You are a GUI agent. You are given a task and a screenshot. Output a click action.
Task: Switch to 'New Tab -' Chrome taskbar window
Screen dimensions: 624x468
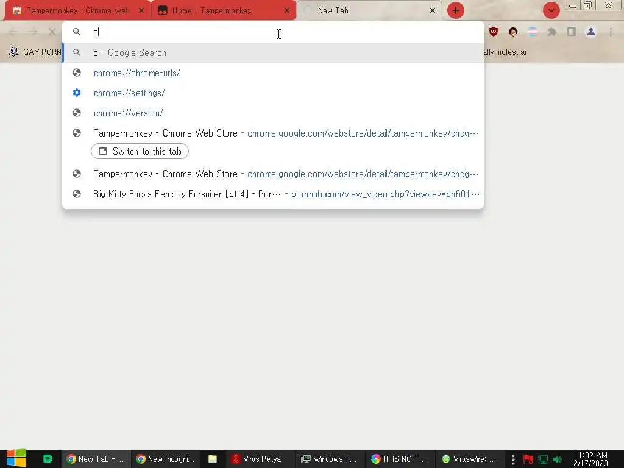(96, 459)
